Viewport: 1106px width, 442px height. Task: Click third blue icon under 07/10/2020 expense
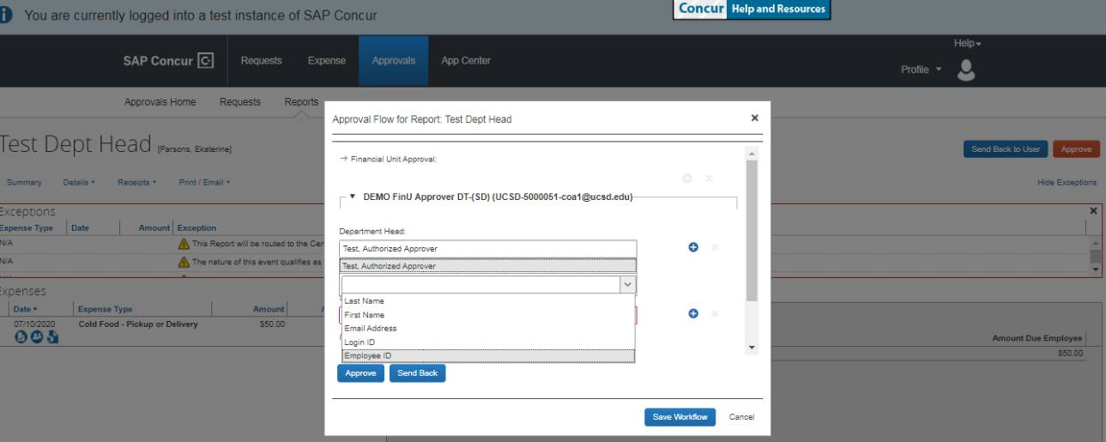(x=52, y=336)
